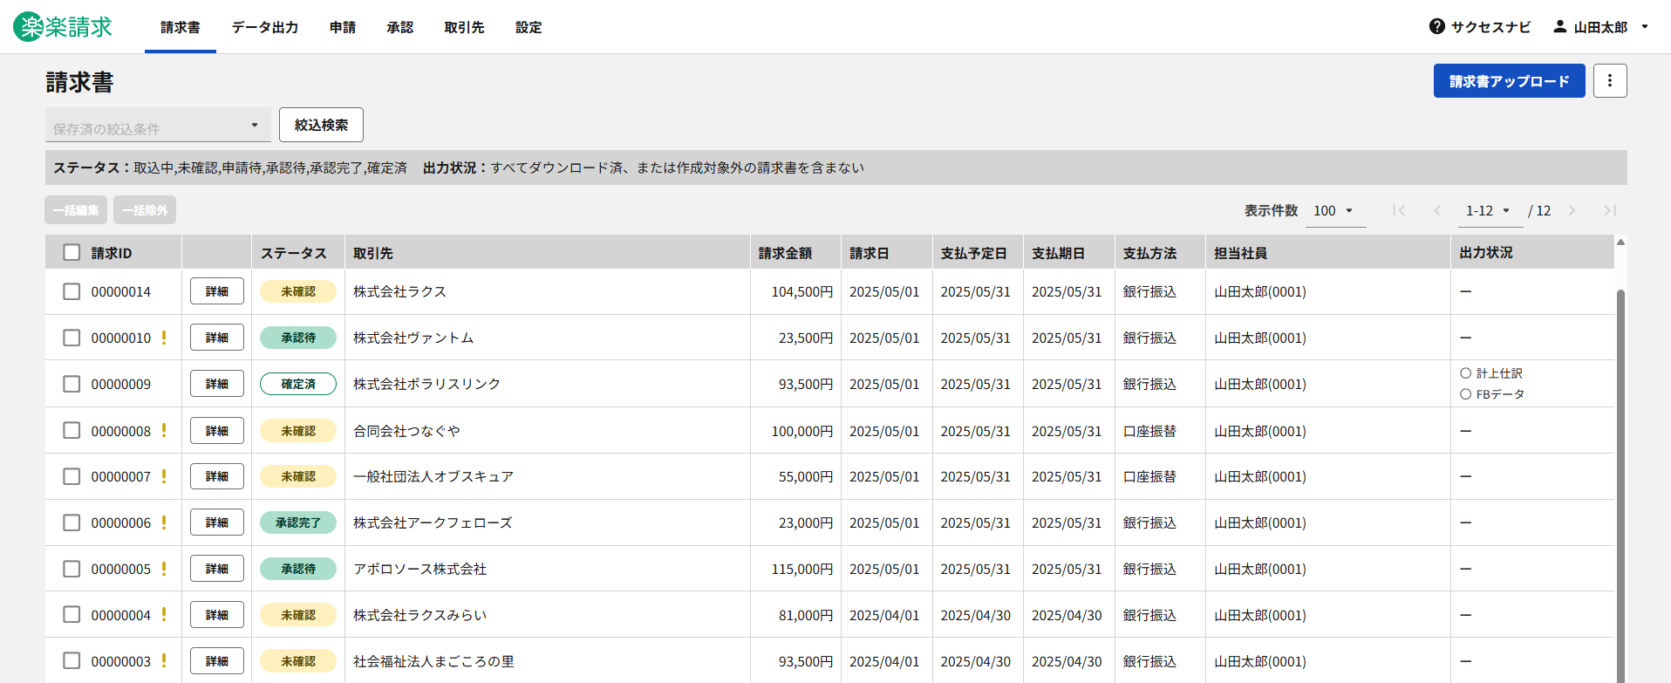This screenshot has height=683, width=1671.
Task: Select the checkbox for invoice 00000014
Action: [x=72, y=291]
